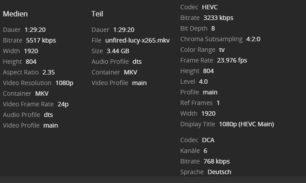Select the file name unfired-lucy-x265.mkv
The width and height of the screenshot is (306, 183).
tap(137, 40)
